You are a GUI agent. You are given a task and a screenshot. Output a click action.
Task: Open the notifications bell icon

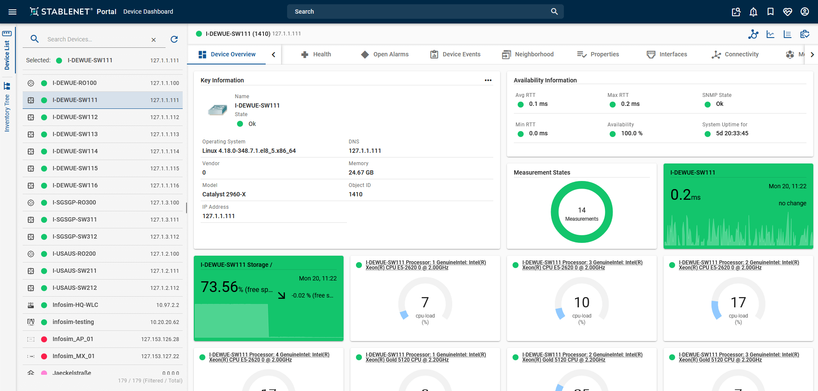(753, 12)
